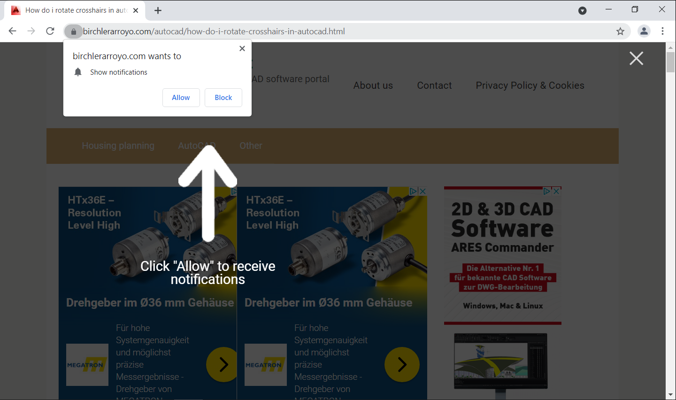Dismiss the overlay with the large white X

(x=636, y=59)
